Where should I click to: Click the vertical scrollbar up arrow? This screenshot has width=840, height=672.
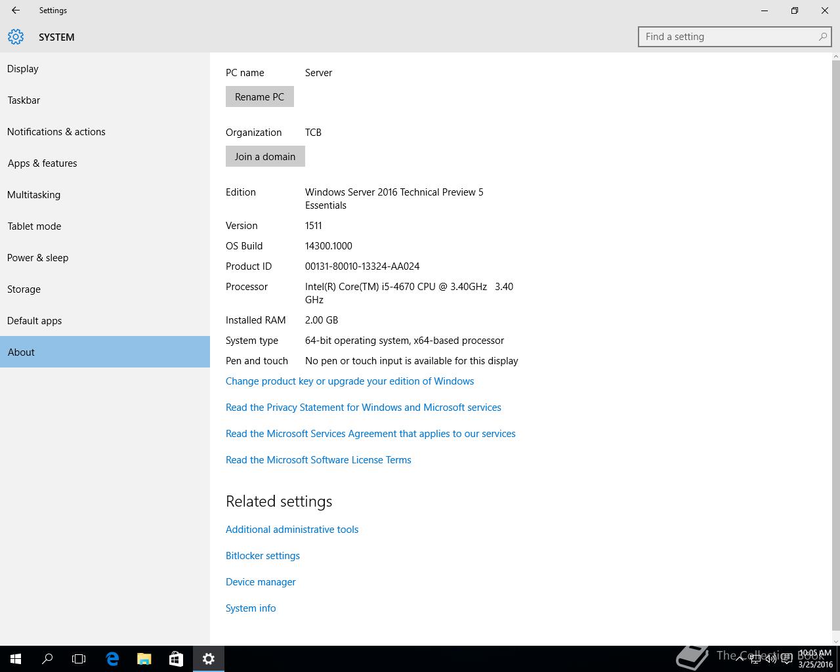point(835,57)
